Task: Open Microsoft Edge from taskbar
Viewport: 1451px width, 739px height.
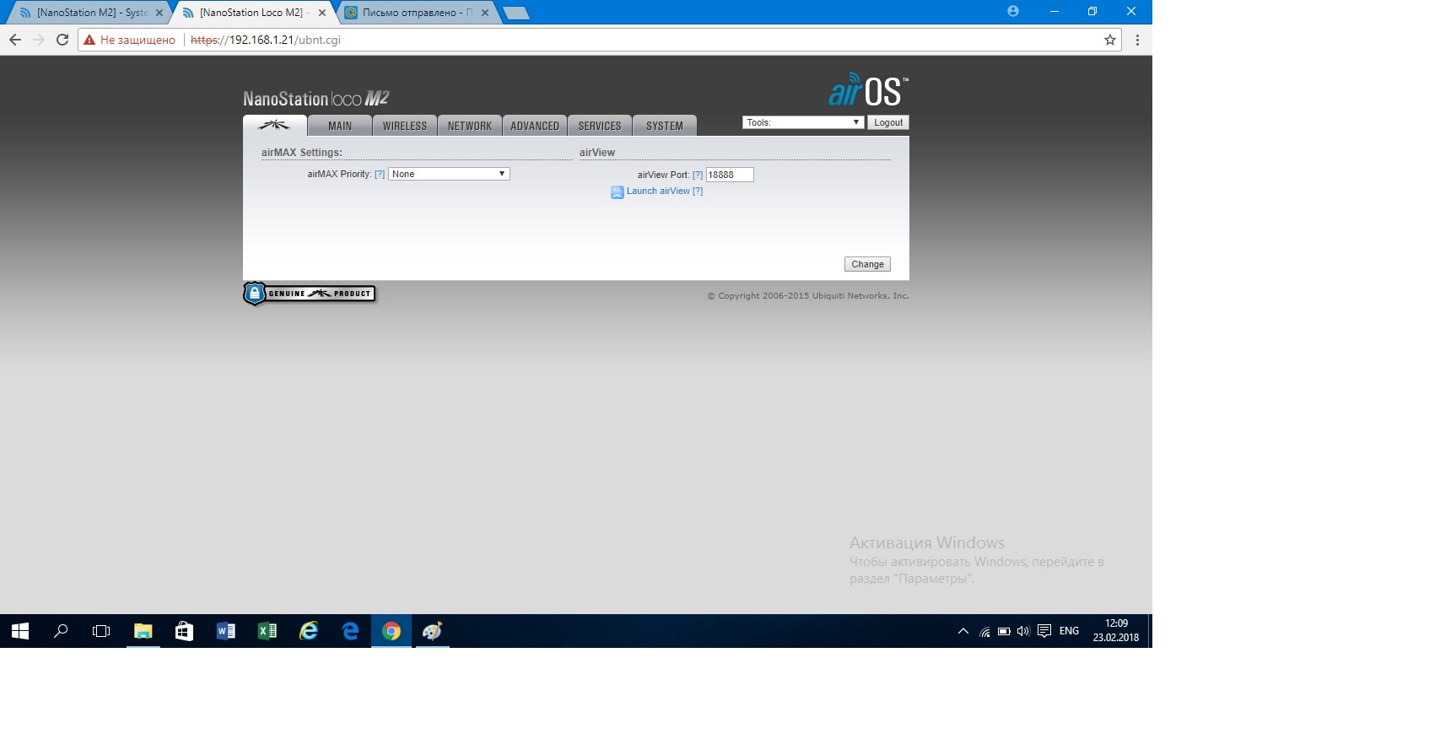Action: pyautogui.click(x=350, y=631)
